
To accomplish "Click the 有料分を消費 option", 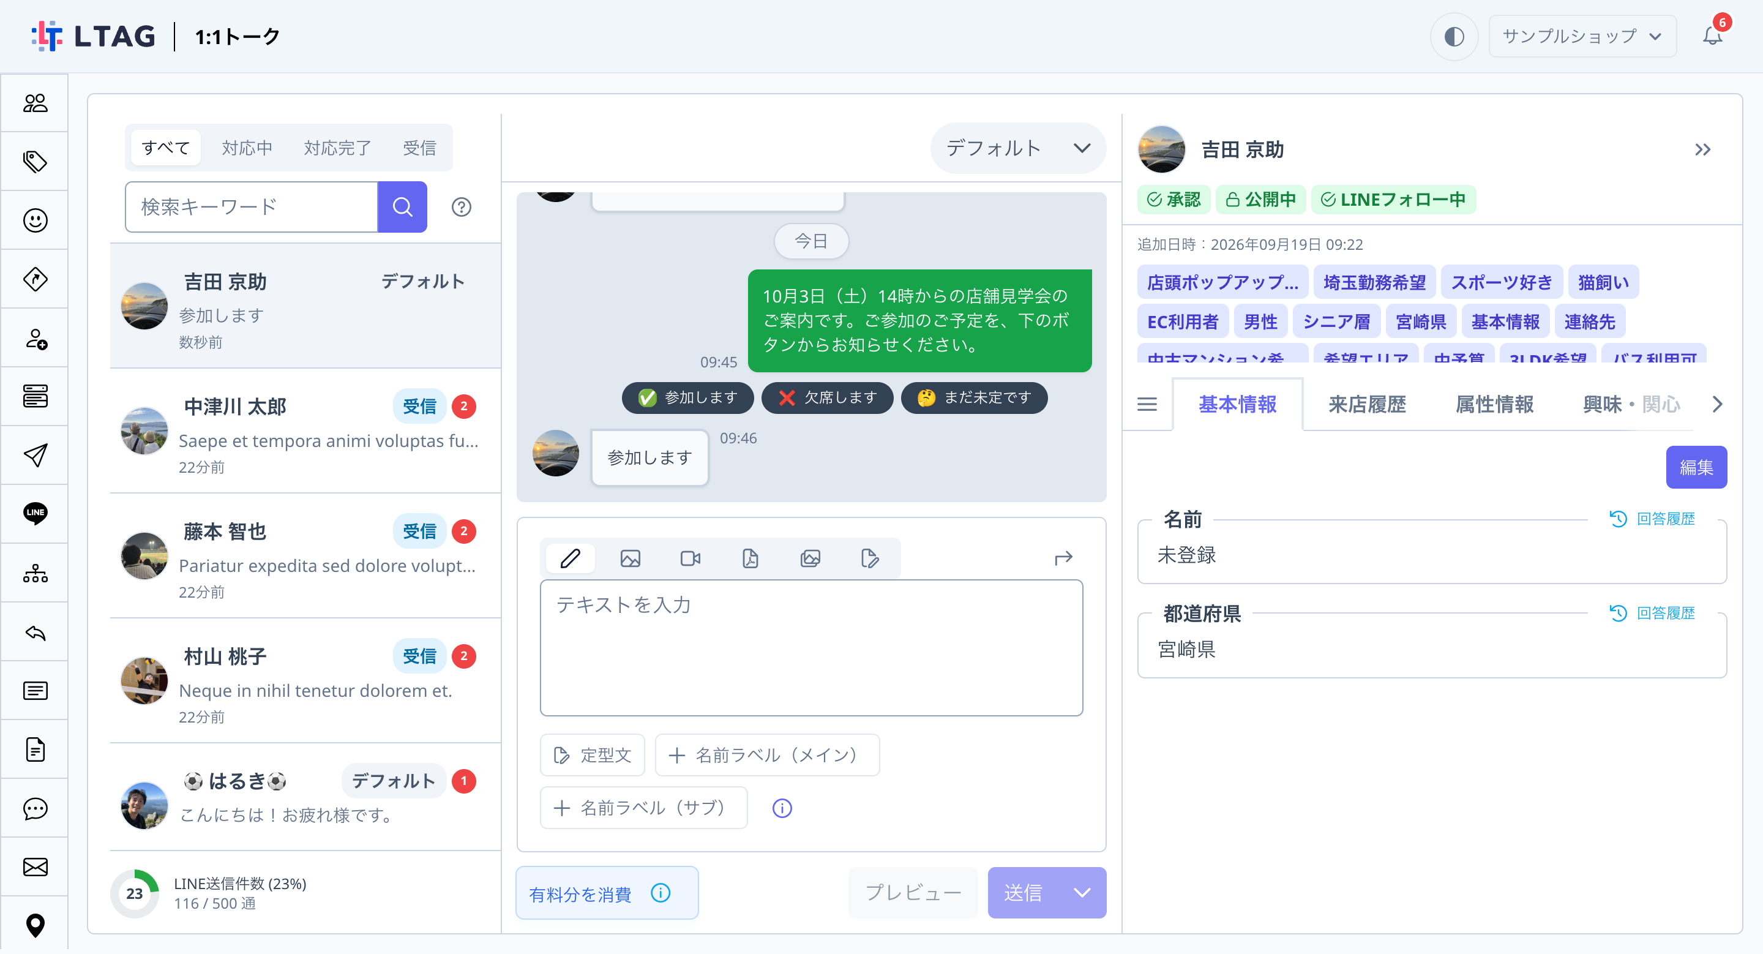I will tap(607, 892).
